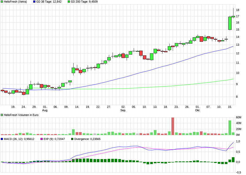The width and height of the screenshot is (246, 175).
Task: Click the green GD 200 Tage legend swatch
Action: point(69,2)
